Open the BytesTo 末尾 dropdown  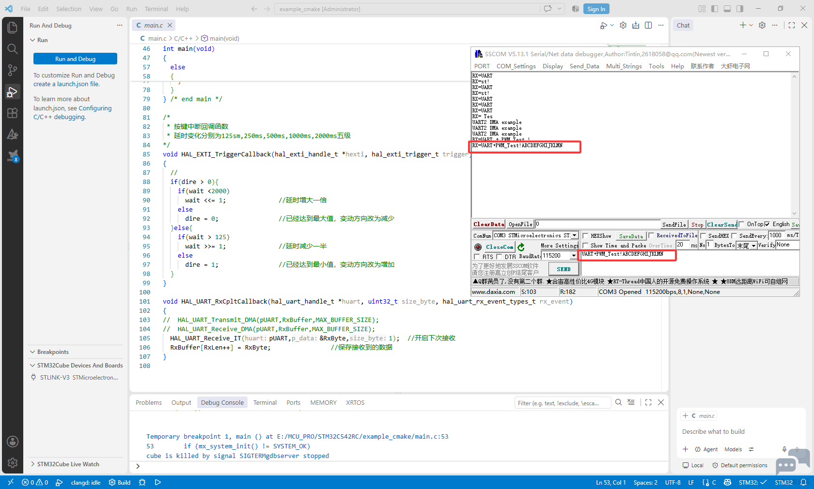pyautogui.click(x=753, y=245)
